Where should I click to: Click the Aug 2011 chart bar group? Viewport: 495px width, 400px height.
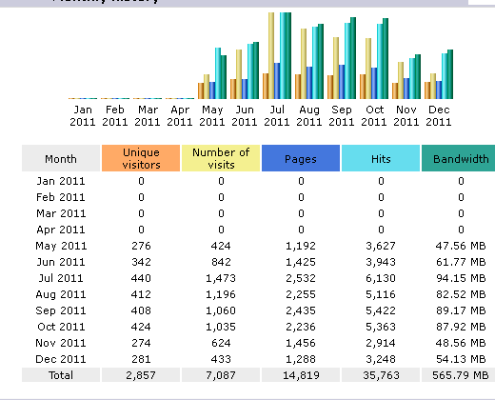309,61
